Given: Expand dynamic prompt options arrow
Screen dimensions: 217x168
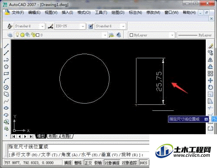Looking at the screenshot, I should 206,119.
